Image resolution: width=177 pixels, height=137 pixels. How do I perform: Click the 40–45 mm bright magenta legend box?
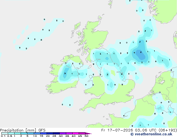76,133
